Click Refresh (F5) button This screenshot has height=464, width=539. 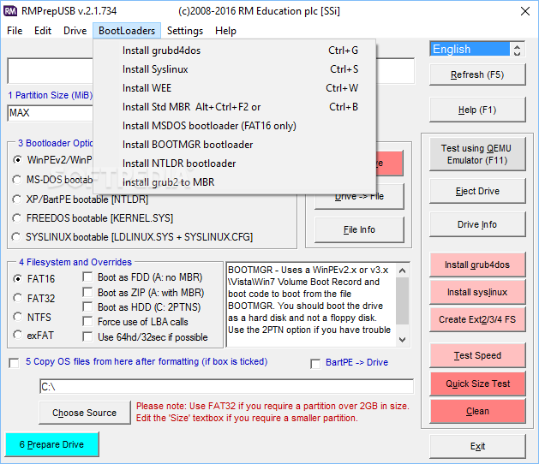coord(477,74)
